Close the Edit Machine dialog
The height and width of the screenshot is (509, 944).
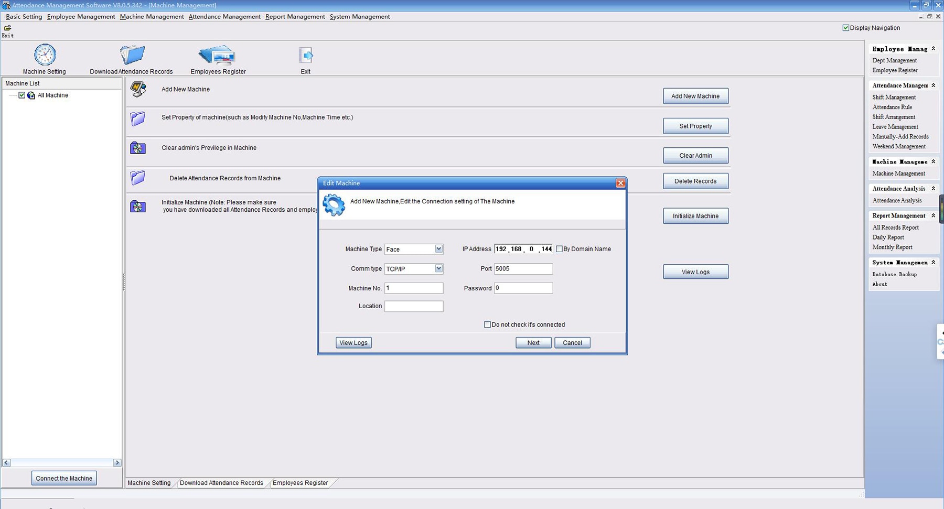[620, 183]
